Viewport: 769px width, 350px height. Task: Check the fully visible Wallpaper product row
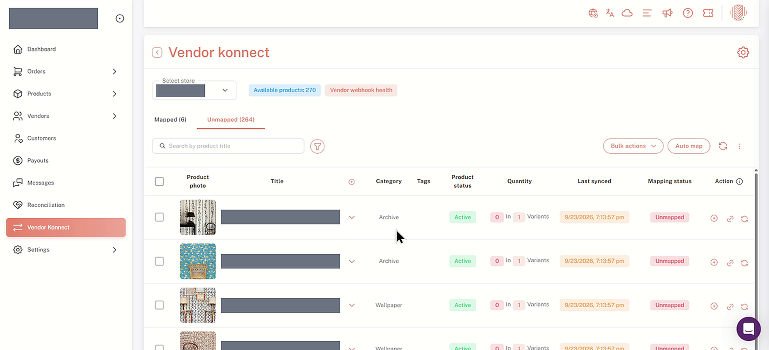point(159,305)
